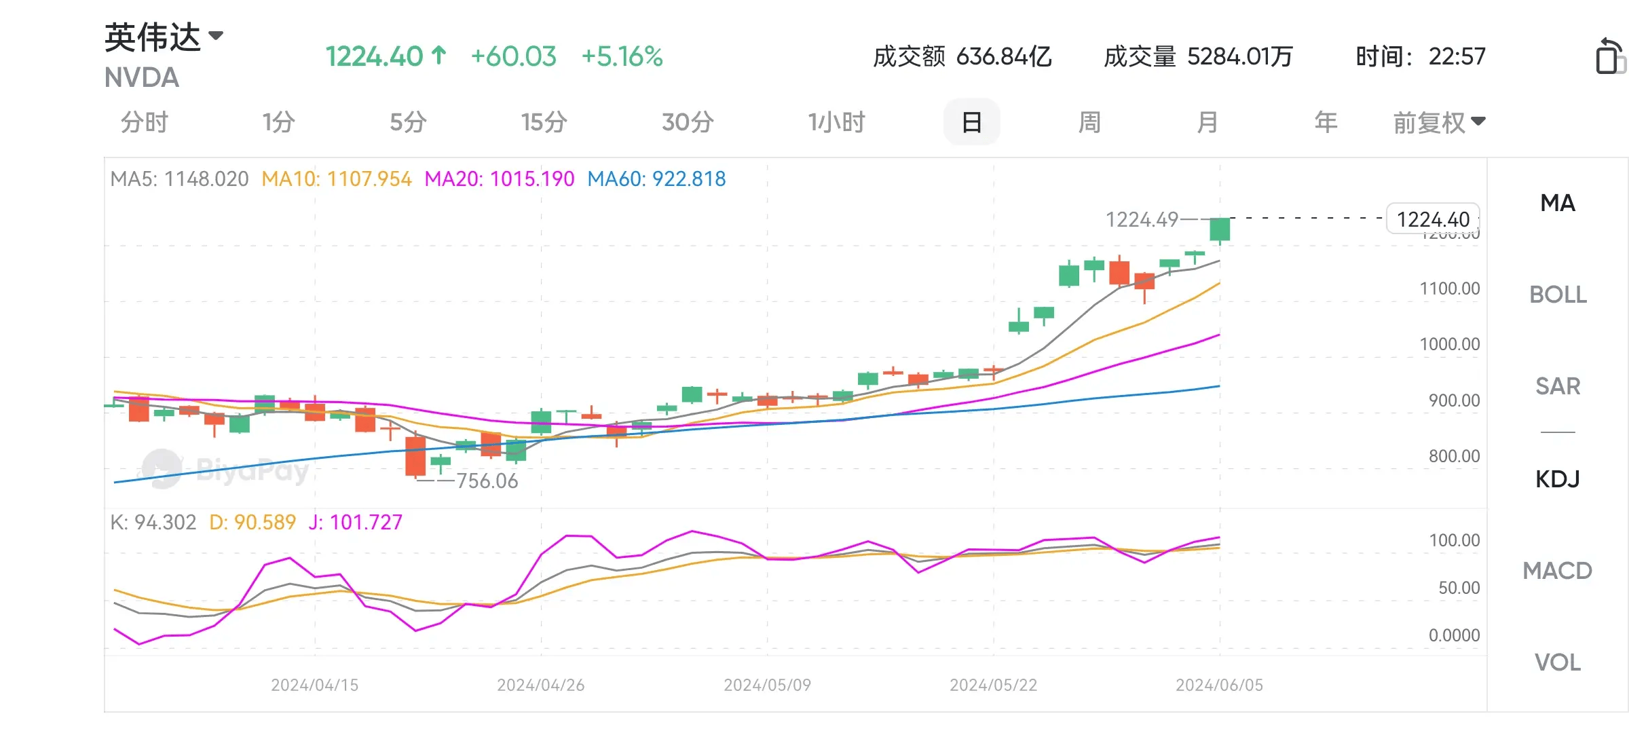
Task: Open the 前复权 adjustment dropdown
Action: pyautogui.click(x=1439, y=123)
